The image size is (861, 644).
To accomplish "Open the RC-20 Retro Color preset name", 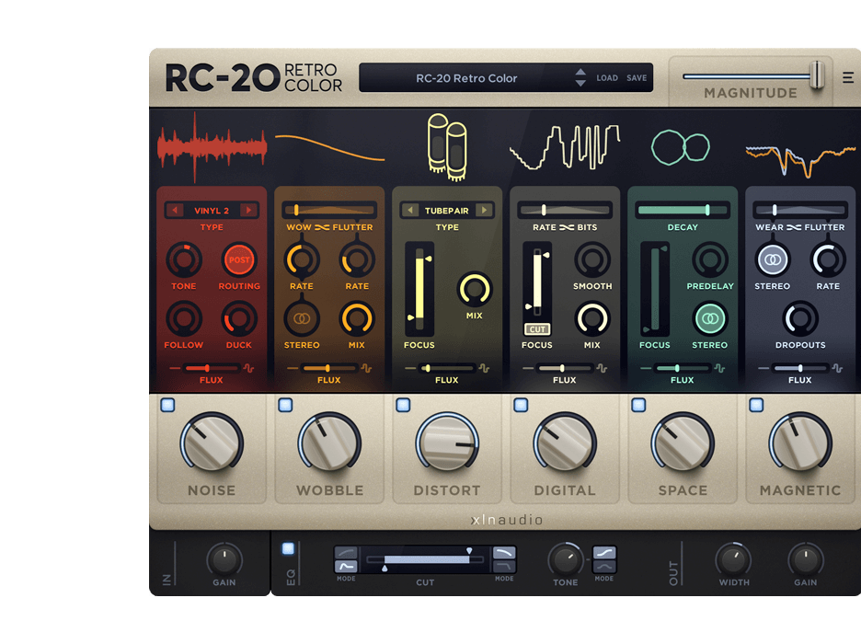I will point(466,78).
